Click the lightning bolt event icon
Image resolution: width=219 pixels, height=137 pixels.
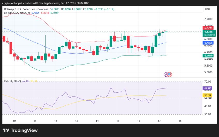(166, 75)
